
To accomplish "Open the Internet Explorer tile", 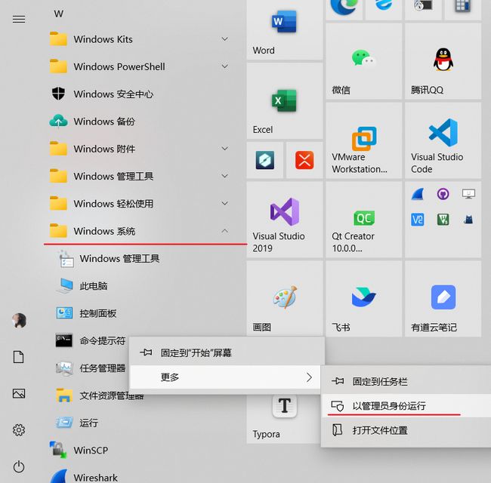I will (x=384, y=9).
